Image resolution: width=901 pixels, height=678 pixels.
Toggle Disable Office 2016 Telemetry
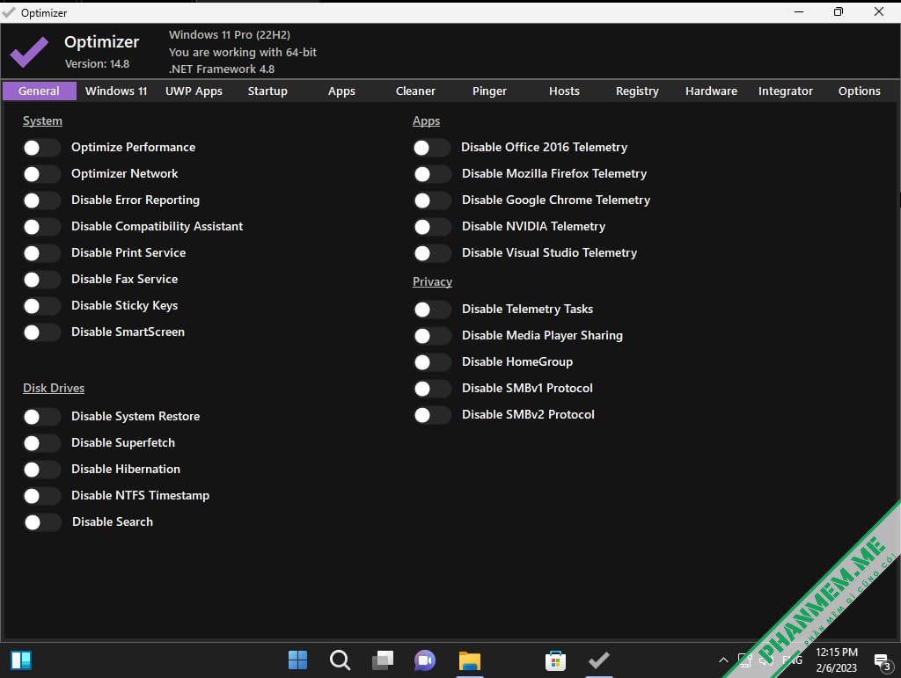coord(431,148)
